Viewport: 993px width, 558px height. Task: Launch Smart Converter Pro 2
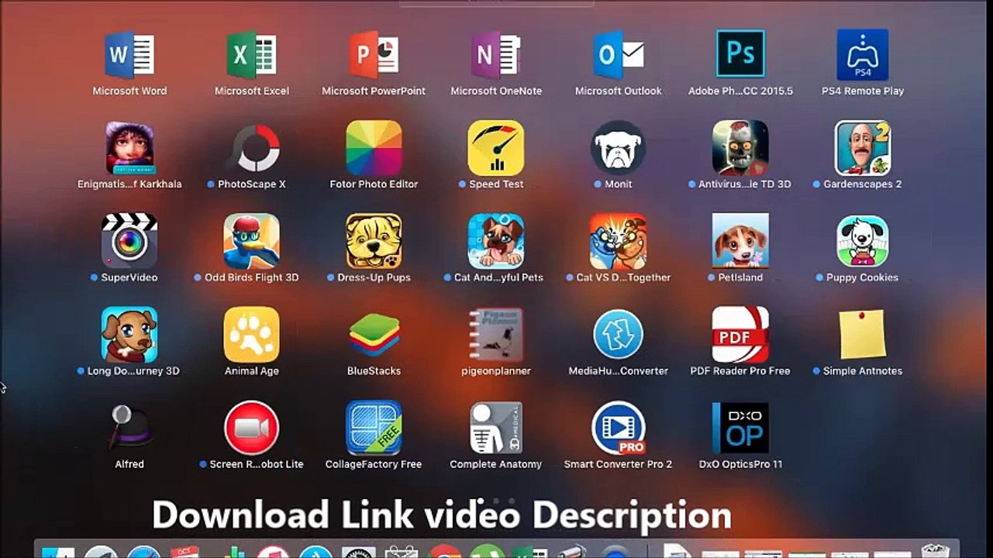coord(619,428)
